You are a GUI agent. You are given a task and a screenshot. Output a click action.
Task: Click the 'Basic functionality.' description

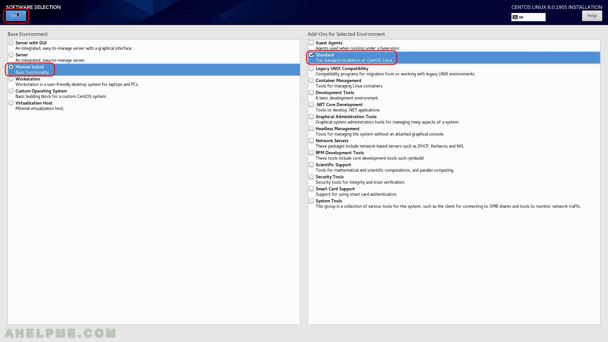click(32, 72)
